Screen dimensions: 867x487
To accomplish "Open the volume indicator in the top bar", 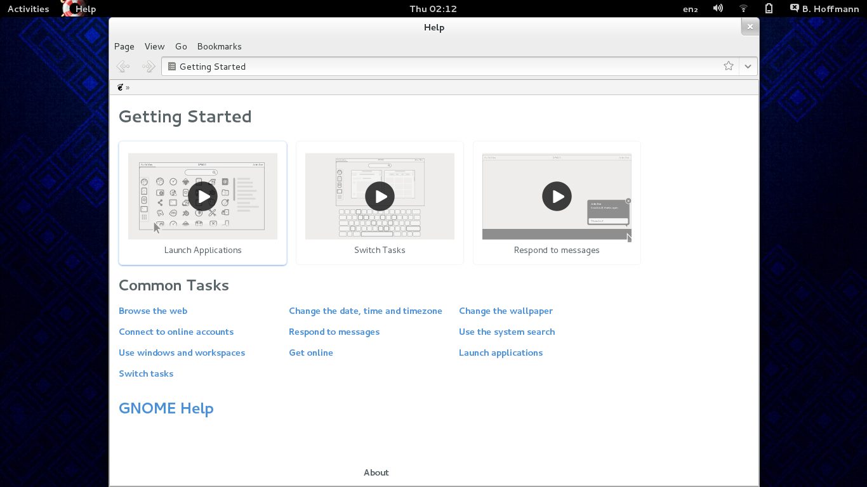I will (718, 9).
